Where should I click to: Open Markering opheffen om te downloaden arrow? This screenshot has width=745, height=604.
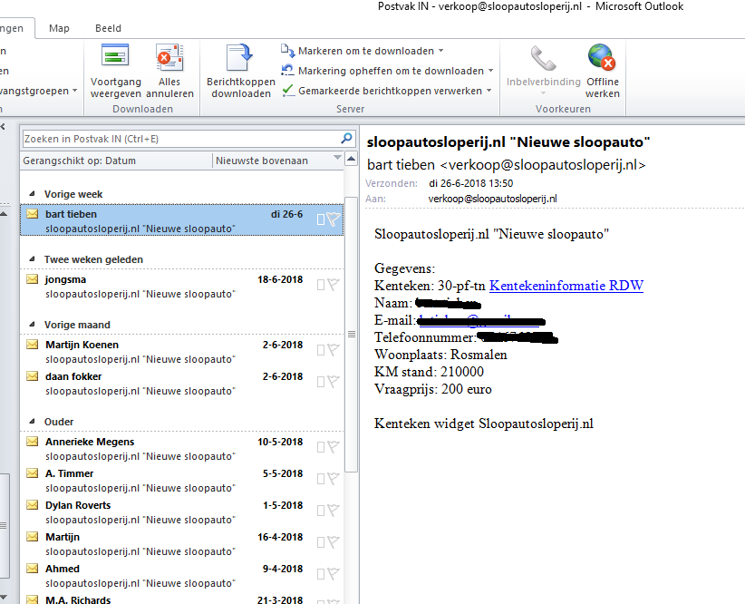(x=491, y=71)
